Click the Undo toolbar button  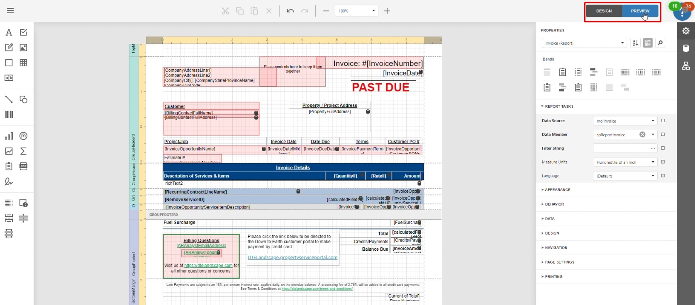click(290, 11)
